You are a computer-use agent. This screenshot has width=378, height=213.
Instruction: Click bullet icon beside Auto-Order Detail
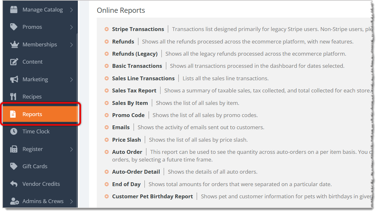[107, 172]
